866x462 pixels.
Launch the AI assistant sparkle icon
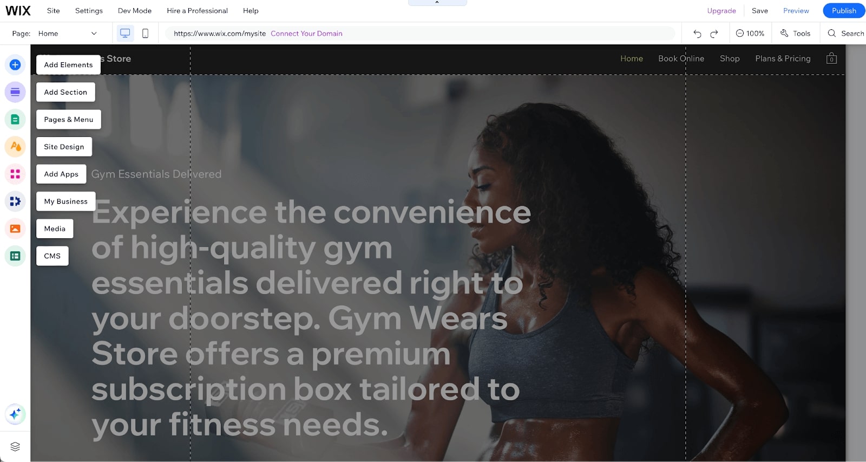pyautogui.click(x=15, y=414)
